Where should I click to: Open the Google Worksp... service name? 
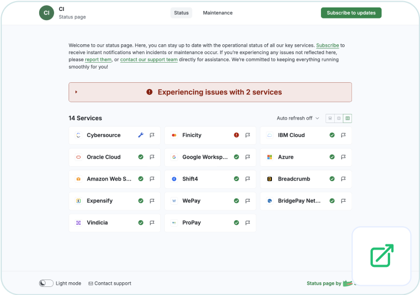click(205, 157)
